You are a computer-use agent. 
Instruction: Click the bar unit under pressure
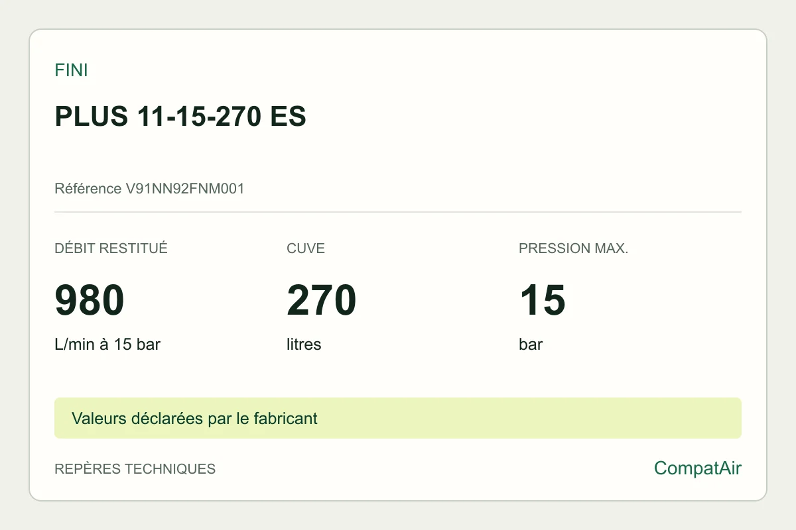[531, 344]
